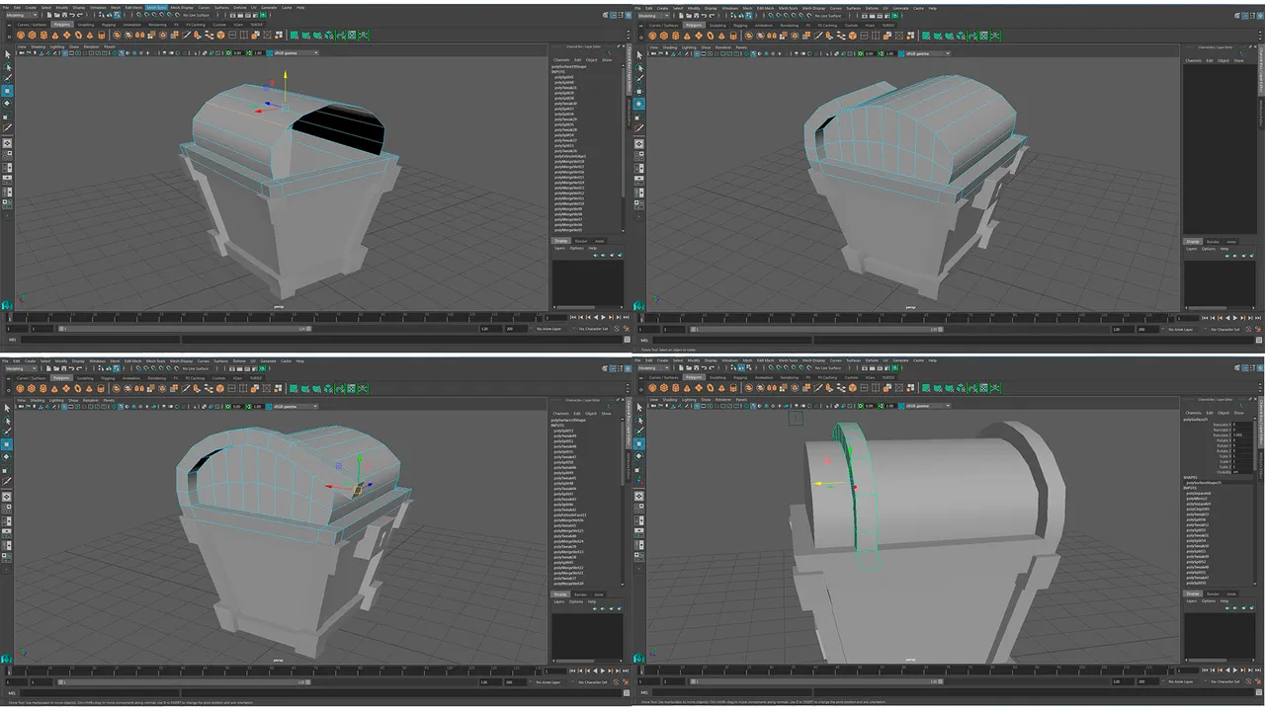Image resolution: width=1265 pixels, height=711 pixels.
Task: Create polygon sphere in bottom-right Maya window
Action: 652,388
